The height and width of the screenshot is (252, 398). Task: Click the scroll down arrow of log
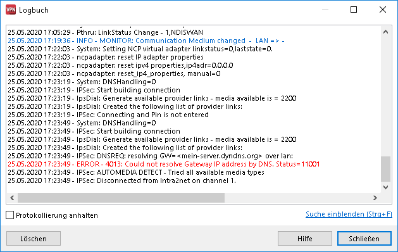385,187
